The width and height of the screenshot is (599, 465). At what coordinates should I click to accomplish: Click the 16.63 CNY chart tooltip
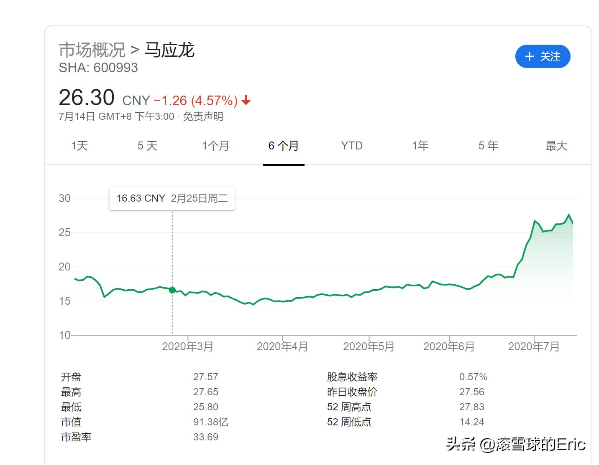(x=172, y=198)
